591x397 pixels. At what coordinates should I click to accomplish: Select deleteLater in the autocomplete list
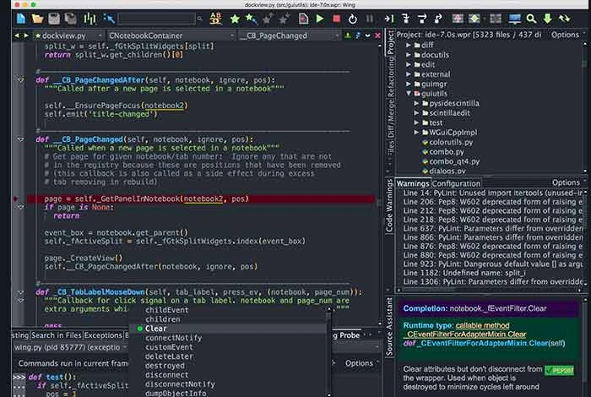[228, 356]
